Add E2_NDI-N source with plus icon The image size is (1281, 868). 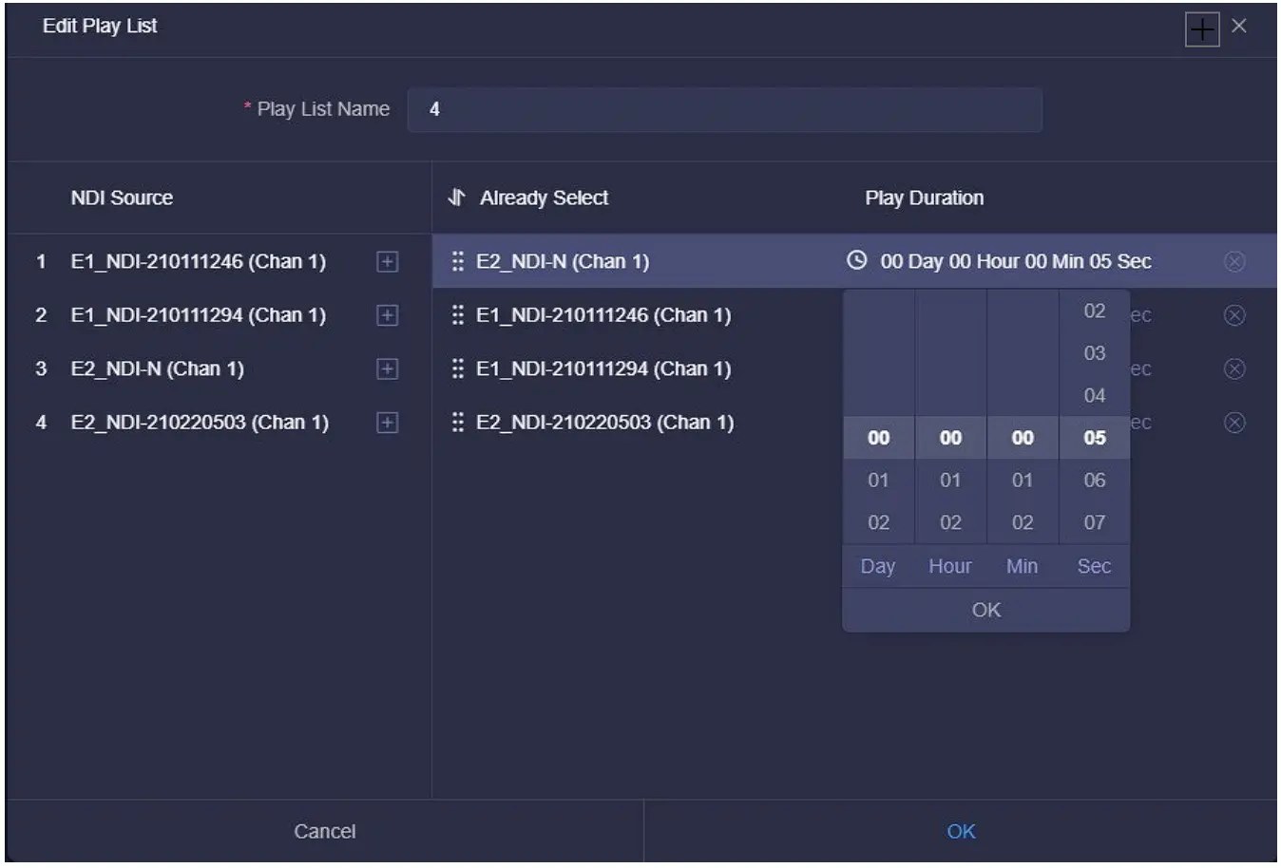[387, 368]
